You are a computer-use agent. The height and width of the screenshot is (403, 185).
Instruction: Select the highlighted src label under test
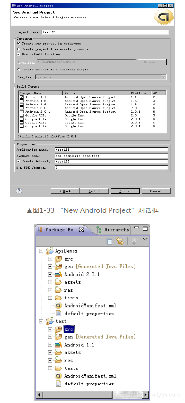(x=69, y=329)
